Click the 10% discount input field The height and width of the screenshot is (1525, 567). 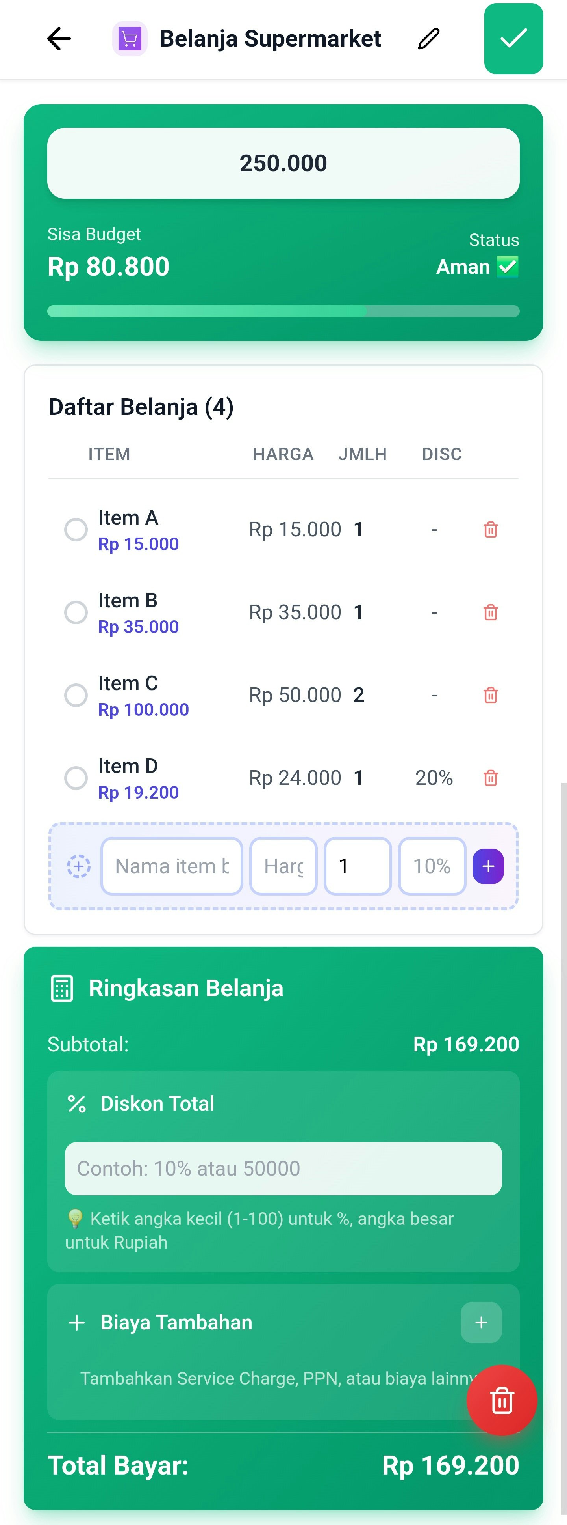point(432,866)
